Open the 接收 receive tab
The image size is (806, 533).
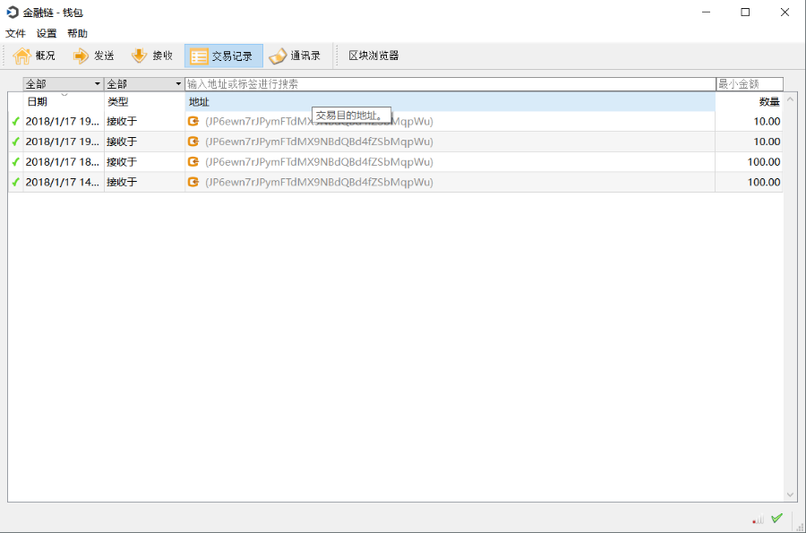151,56
